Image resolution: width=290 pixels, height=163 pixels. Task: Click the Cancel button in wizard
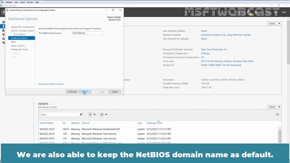(x=115, y=91)
